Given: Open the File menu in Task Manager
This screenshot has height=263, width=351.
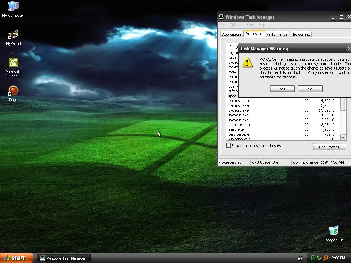Looking at the screenshot, I should tap(222, 25).
